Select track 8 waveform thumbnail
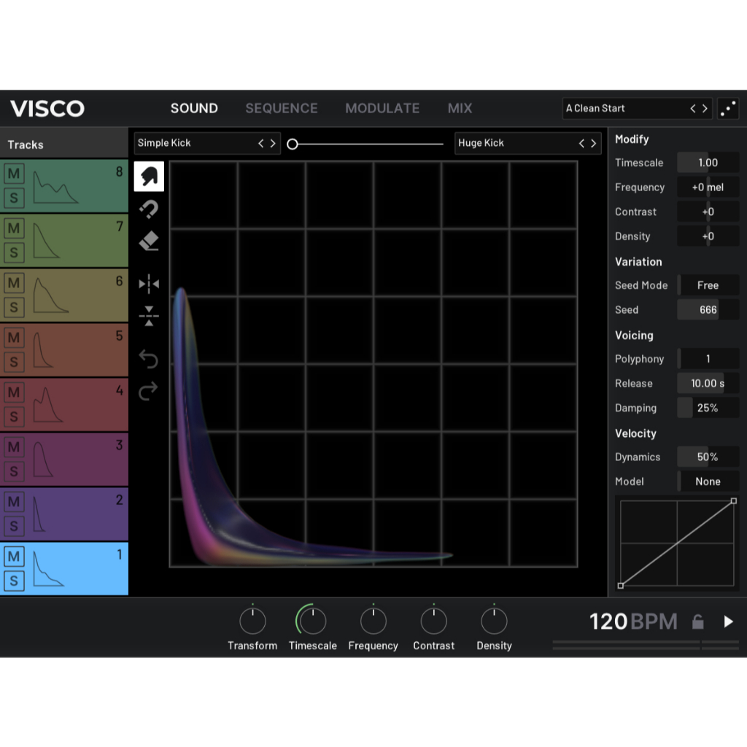Viewport: 747px width, 747px height. [x=55, y=187]
